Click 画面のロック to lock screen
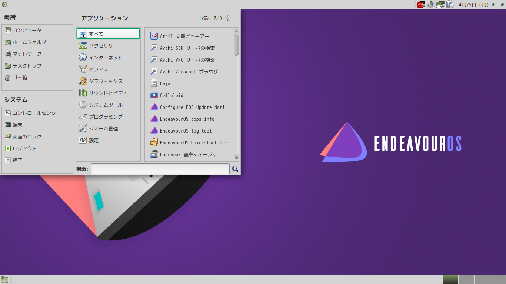 click(37, 137)
